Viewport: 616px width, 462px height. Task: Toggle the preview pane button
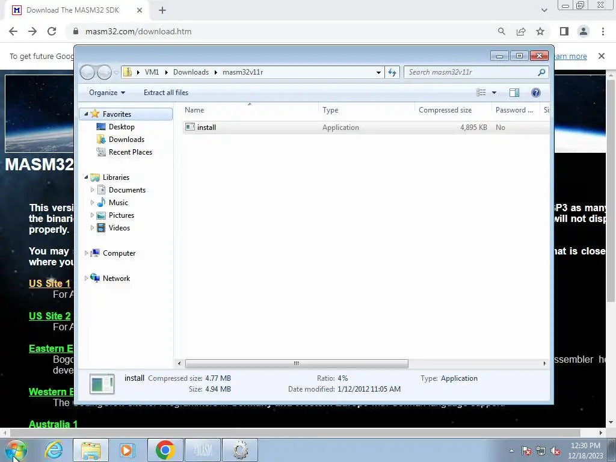pos(514,93)
